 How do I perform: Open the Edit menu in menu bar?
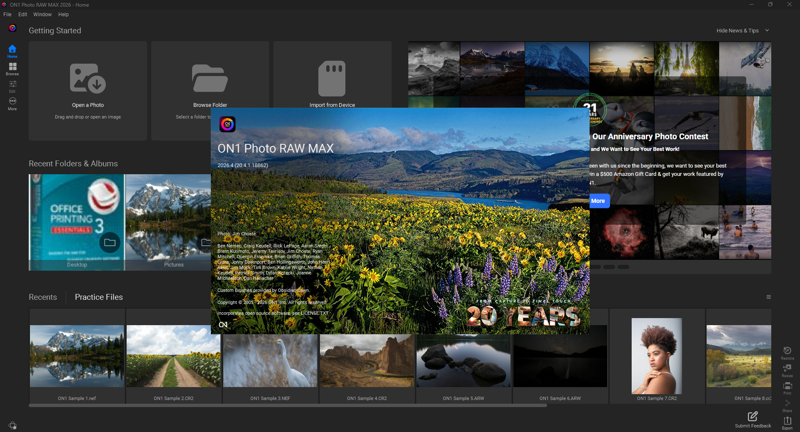pos(22,15)
